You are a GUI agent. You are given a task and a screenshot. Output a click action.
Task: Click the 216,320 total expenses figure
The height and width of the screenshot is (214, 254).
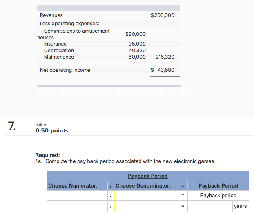pos(165,57)
